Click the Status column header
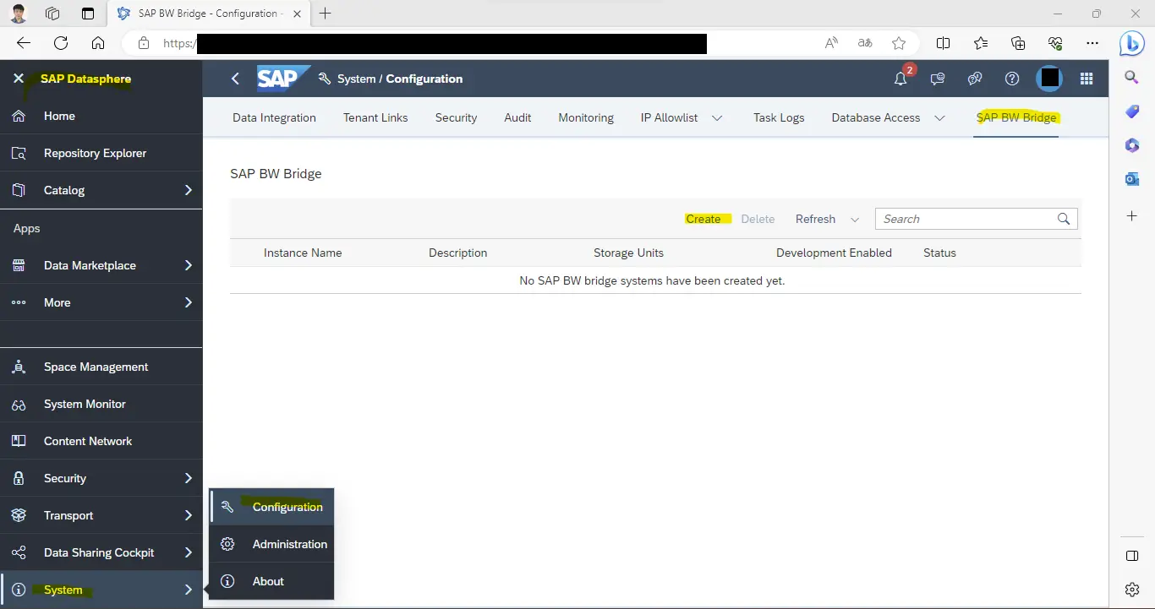This screenshot has width=1155, height=609. 939,253
